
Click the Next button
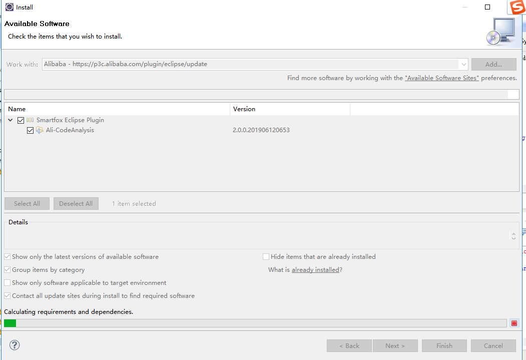tap(395, 345)
